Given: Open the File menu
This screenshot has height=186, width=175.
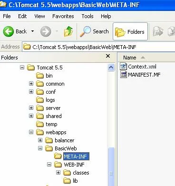Looking at the screenshot, I should (x=7, y=16).
